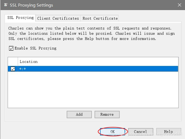
Task: Uncheck the *:* location row checkbox
Action: [x=13, y=69]
